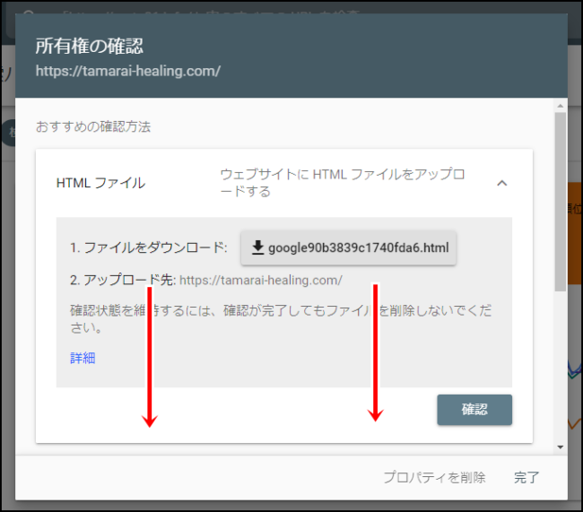The width and height of the screenshot is (583, 512).
Task: Click the header URL https://tamarai-healing.com/
Action: coord(128,71)
